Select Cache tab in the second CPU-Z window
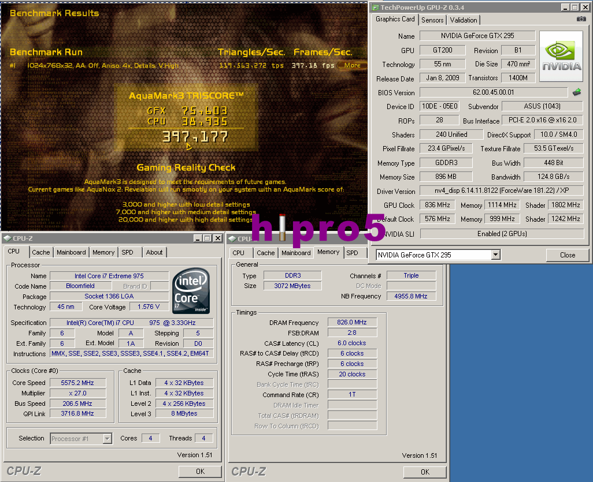The height and width of the screenshot is (482, 593). pyautogui.click(x=265, y=253)
